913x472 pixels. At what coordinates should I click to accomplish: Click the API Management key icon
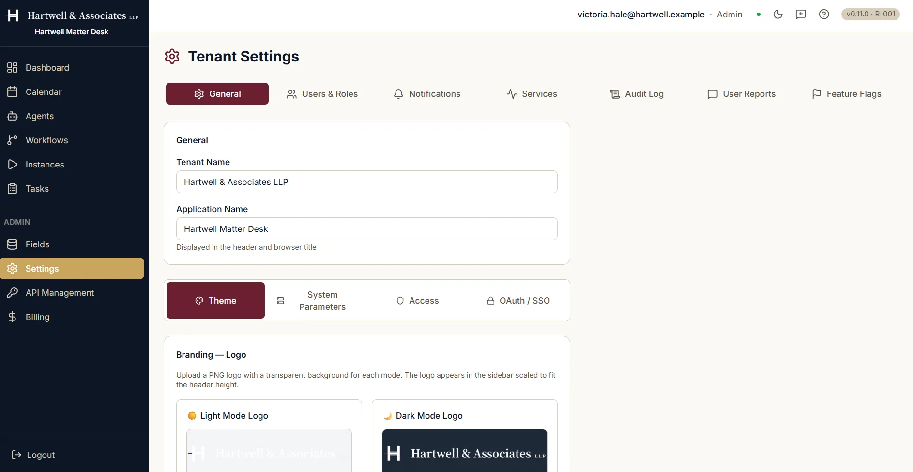coord(13,293)
